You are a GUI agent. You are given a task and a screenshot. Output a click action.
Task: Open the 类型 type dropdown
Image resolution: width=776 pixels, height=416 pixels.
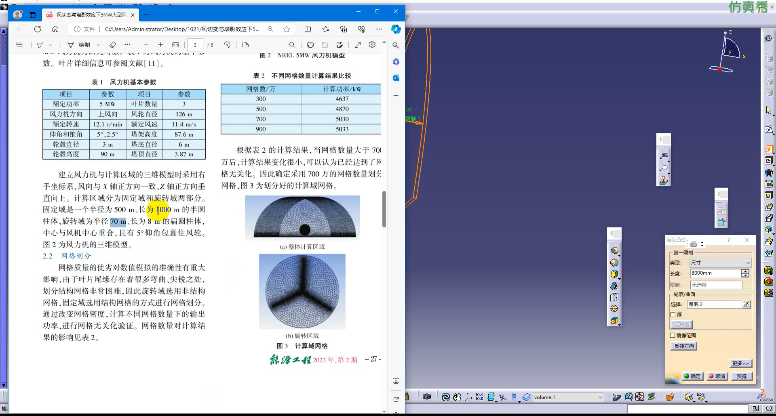point(720,263)
